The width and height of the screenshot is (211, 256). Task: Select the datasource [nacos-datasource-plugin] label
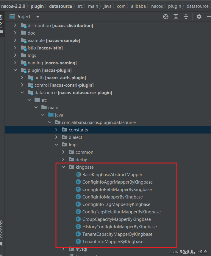pos(73,93)
